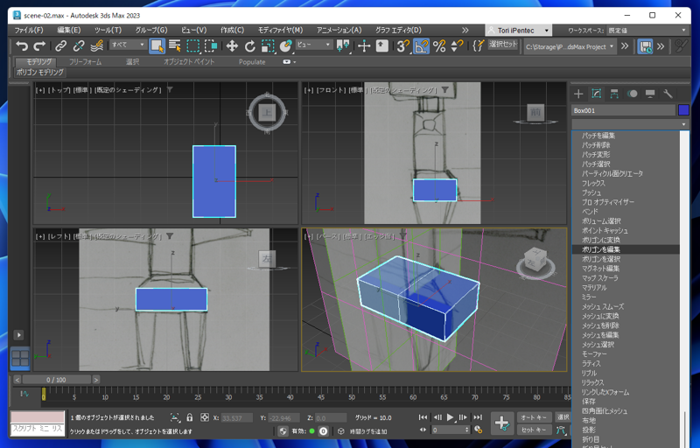700x448 pixels.
Task: Click the large Set Keys plus button
Action: pyautogui.click(x=501, y=423)
